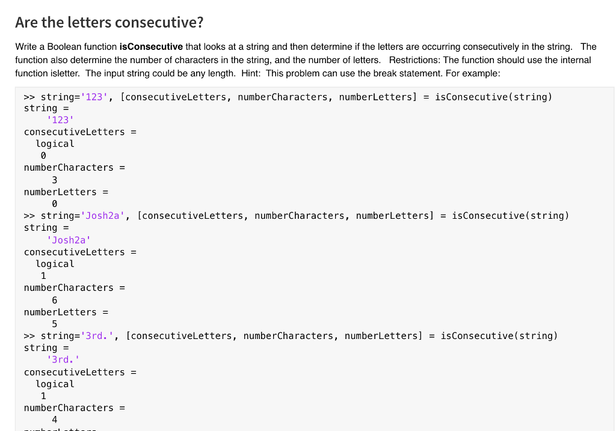Click the 'Are the letters consecutive?' heading
616x431 pixels.
coord(109,22)
